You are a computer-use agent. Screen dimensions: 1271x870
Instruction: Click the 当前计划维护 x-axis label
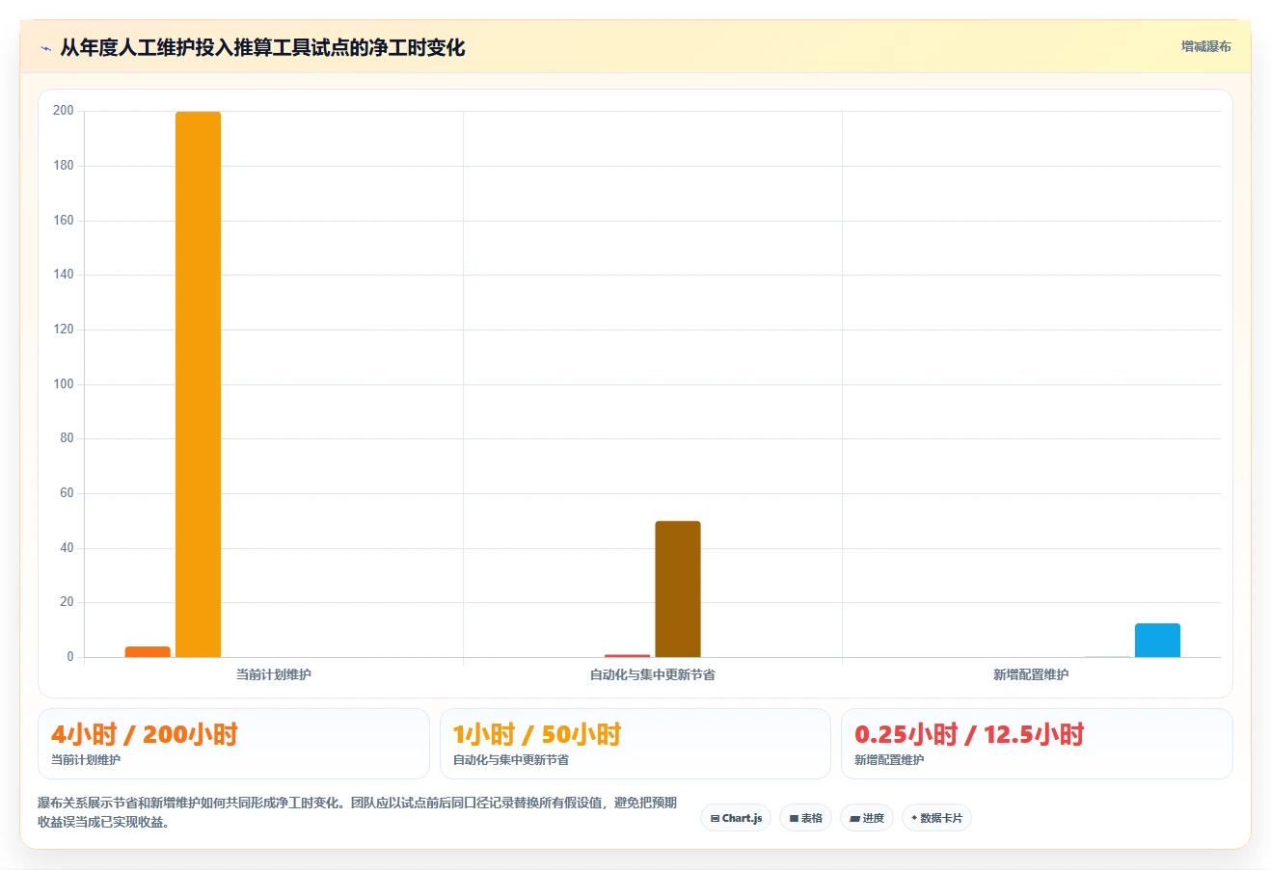pyautogui.click(x=274, y=674)
